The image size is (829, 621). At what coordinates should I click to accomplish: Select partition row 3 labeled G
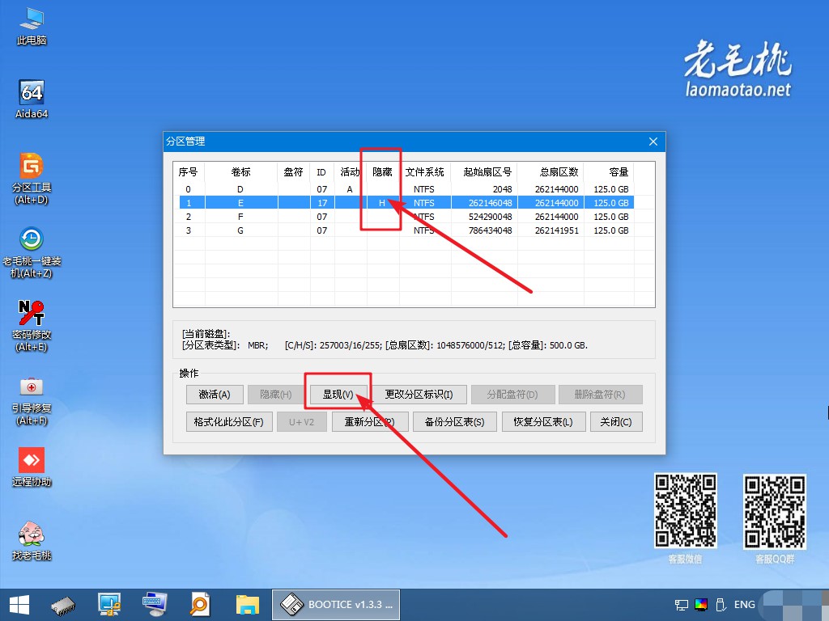(x=406, y=230)
